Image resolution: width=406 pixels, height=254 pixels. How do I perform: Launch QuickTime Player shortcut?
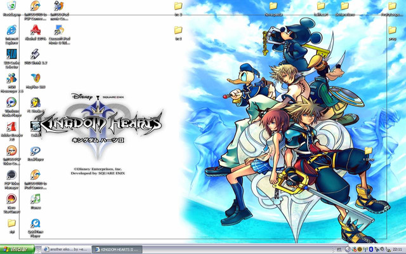point(36,224)
